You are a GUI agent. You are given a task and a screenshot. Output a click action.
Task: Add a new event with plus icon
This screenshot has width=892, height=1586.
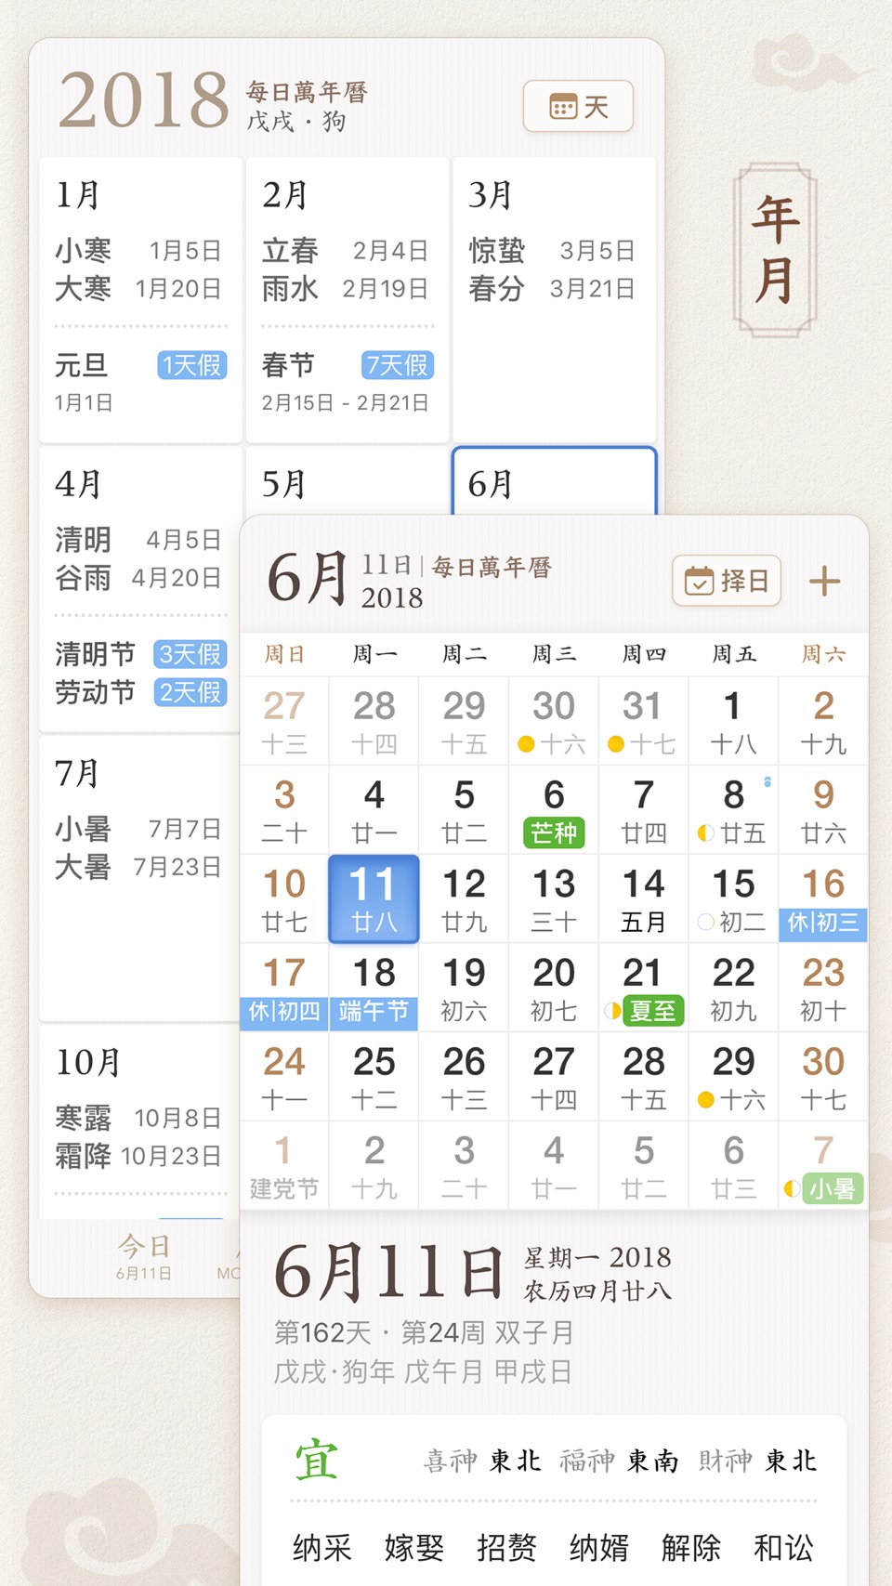click(x=824, y=582)
